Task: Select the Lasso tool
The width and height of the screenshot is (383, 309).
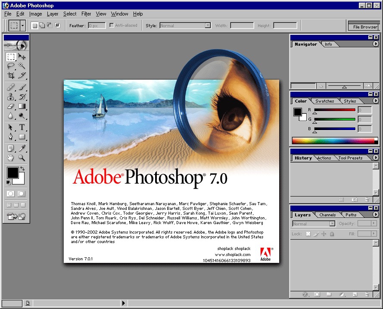Action: (x=11, y=66)
